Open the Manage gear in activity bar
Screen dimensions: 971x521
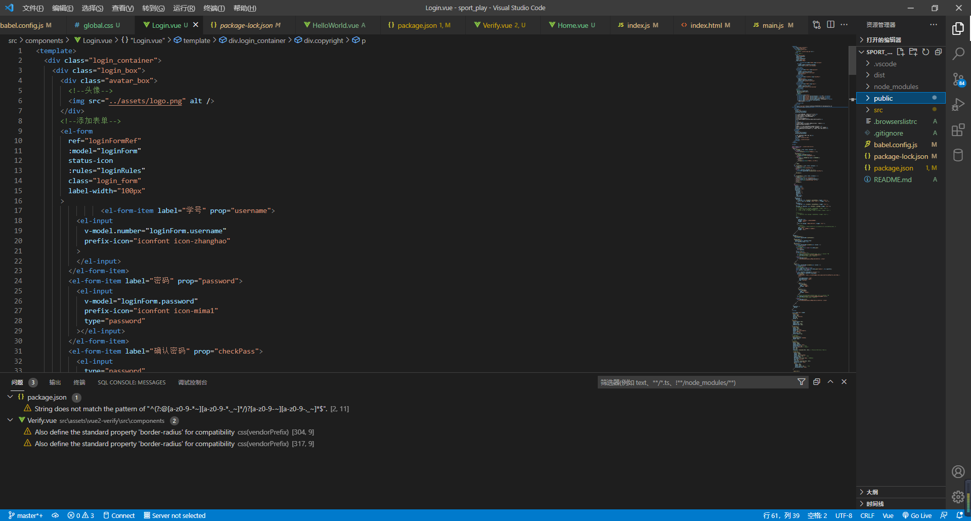click(958, 497)
